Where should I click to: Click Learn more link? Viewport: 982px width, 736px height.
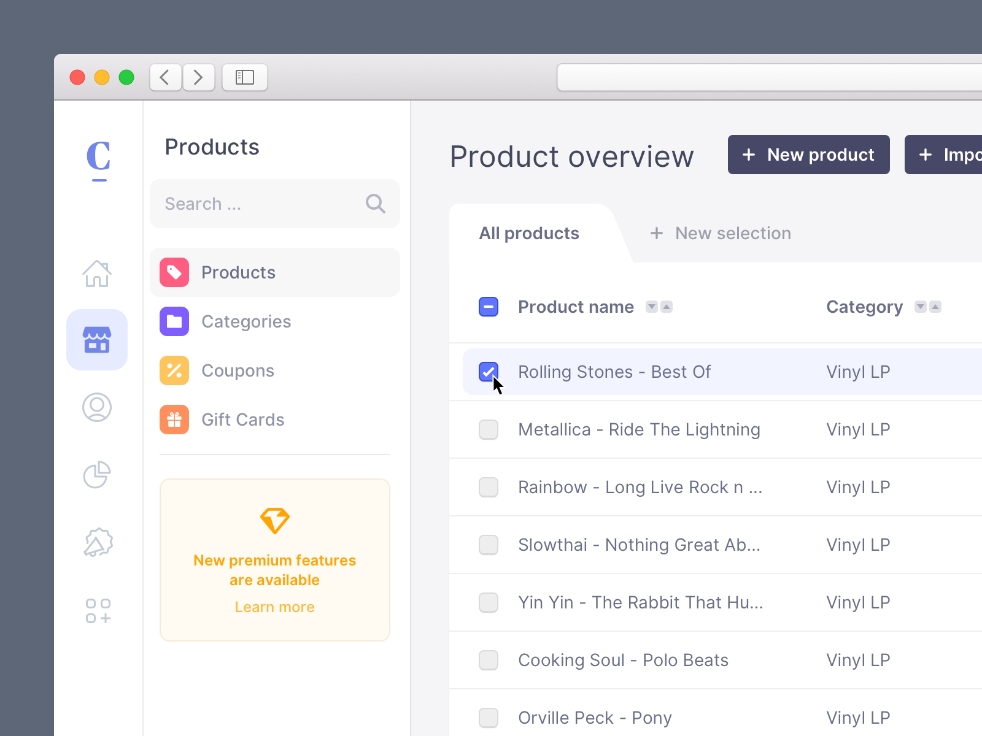click(x=274, y=607)
